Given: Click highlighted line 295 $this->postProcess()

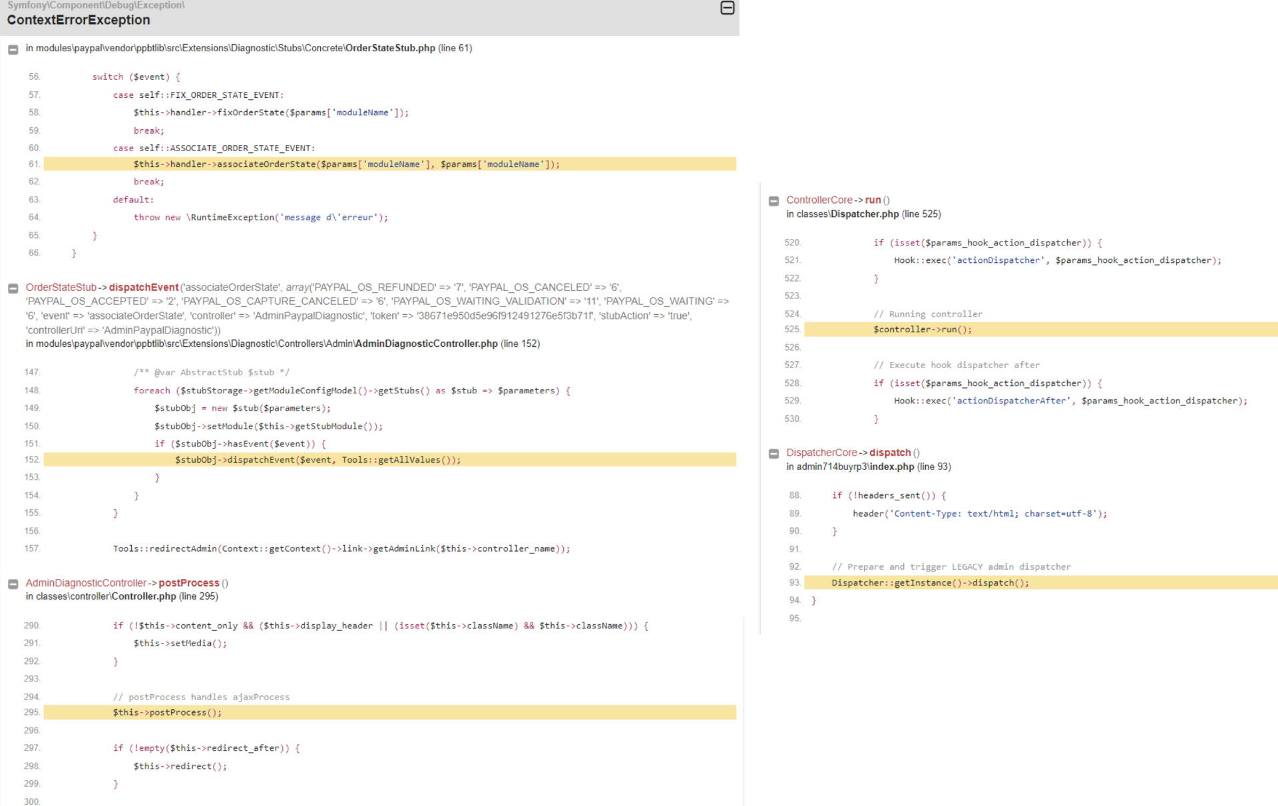Looking at the screenshot, I should (390, 712).
